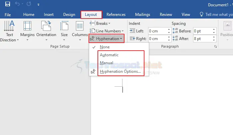Viewport: 233px width, 135px height.
Task: Switch to the Home tab
Action: tap(29, 15)
